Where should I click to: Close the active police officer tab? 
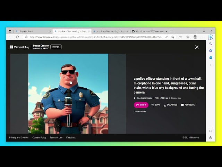[89, 31]
